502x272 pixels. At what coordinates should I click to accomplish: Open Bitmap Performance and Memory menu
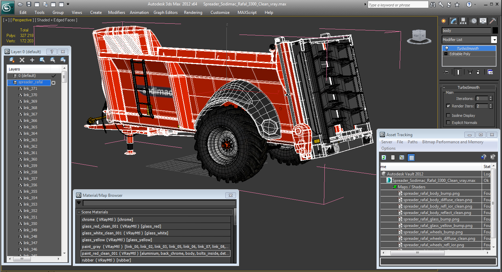(453, 142)
